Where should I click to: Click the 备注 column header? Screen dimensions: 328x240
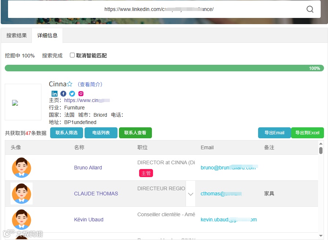coord(269,147)
